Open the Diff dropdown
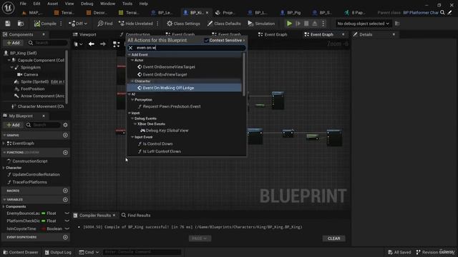The height and width of the screenshot is (257, 458). pos(78,24)
